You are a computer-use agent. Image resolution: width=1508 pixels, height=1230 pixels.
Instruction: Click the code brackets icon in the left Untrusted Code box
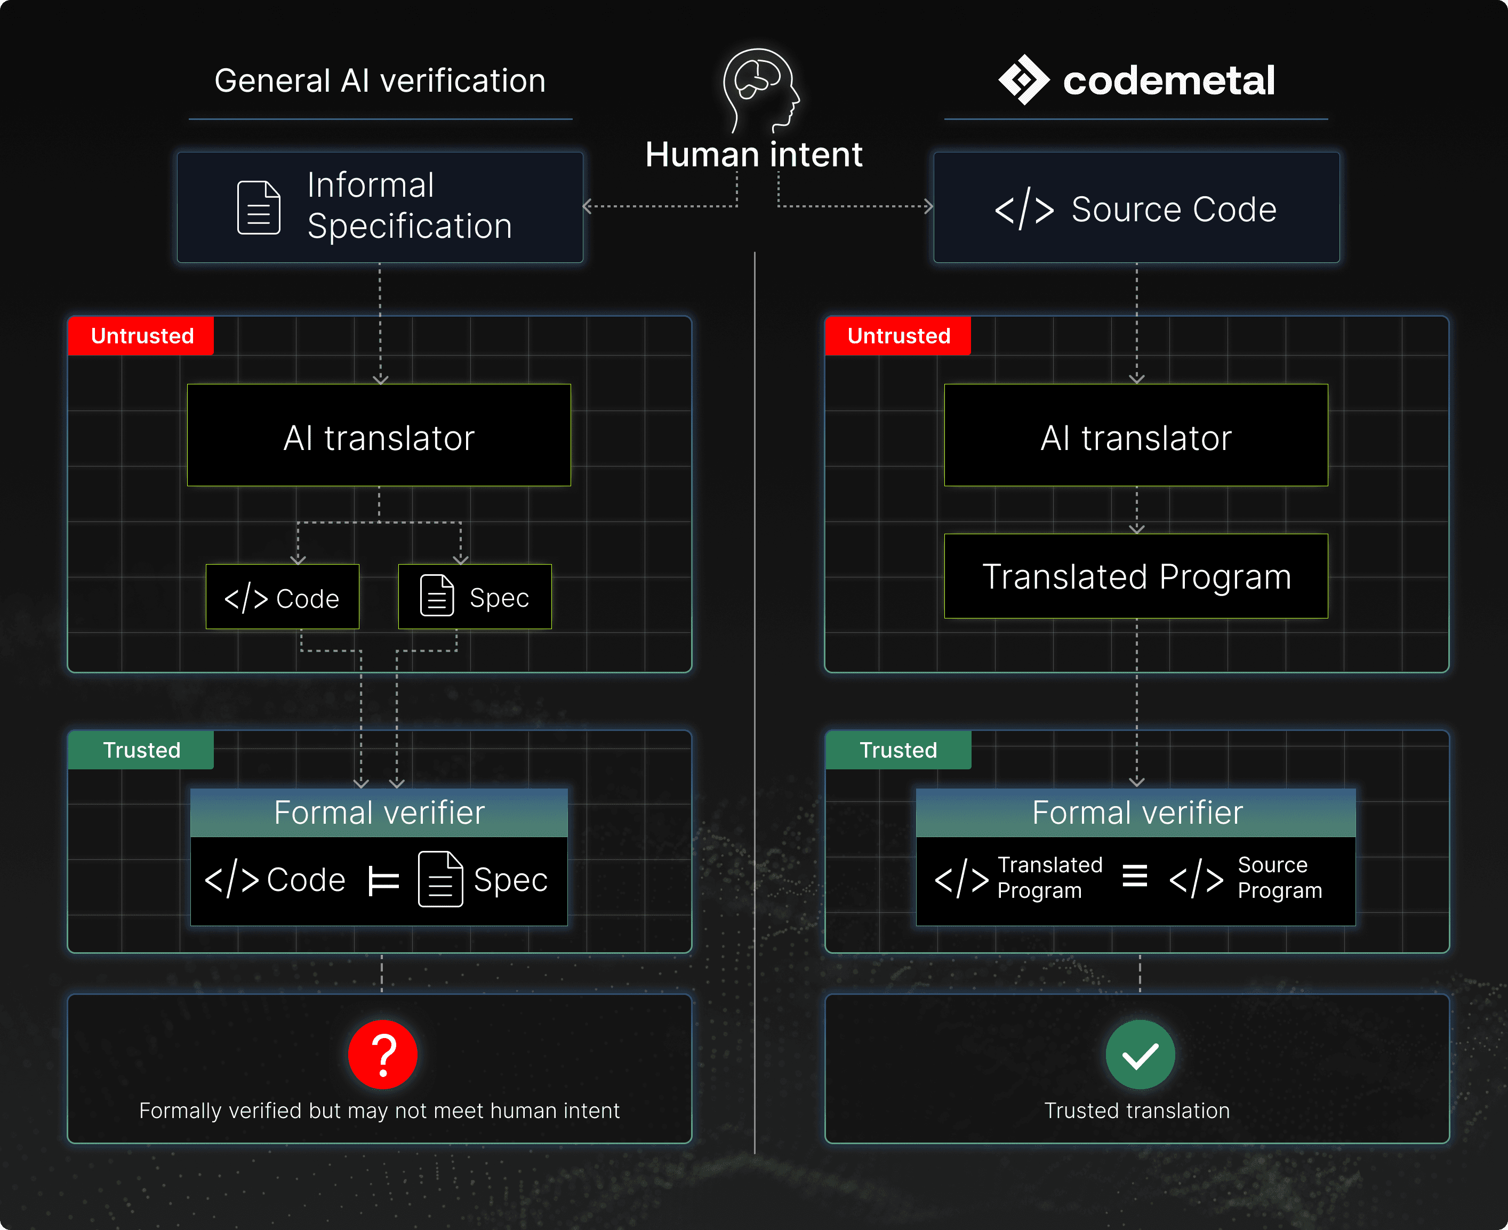point(246,599)
